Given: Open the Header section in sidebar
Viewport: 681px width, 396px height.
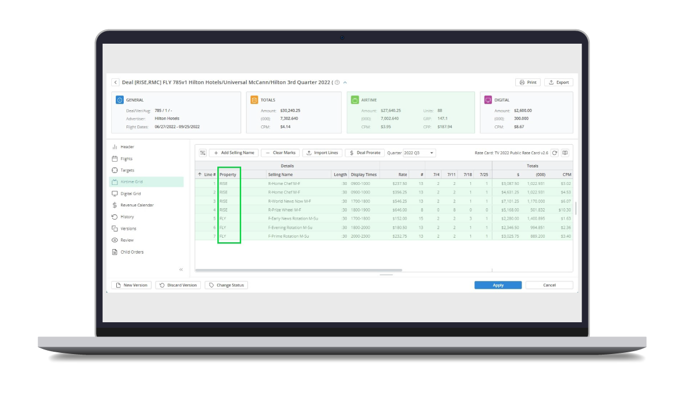Looking at the screenshot, I should coord(146,147).
